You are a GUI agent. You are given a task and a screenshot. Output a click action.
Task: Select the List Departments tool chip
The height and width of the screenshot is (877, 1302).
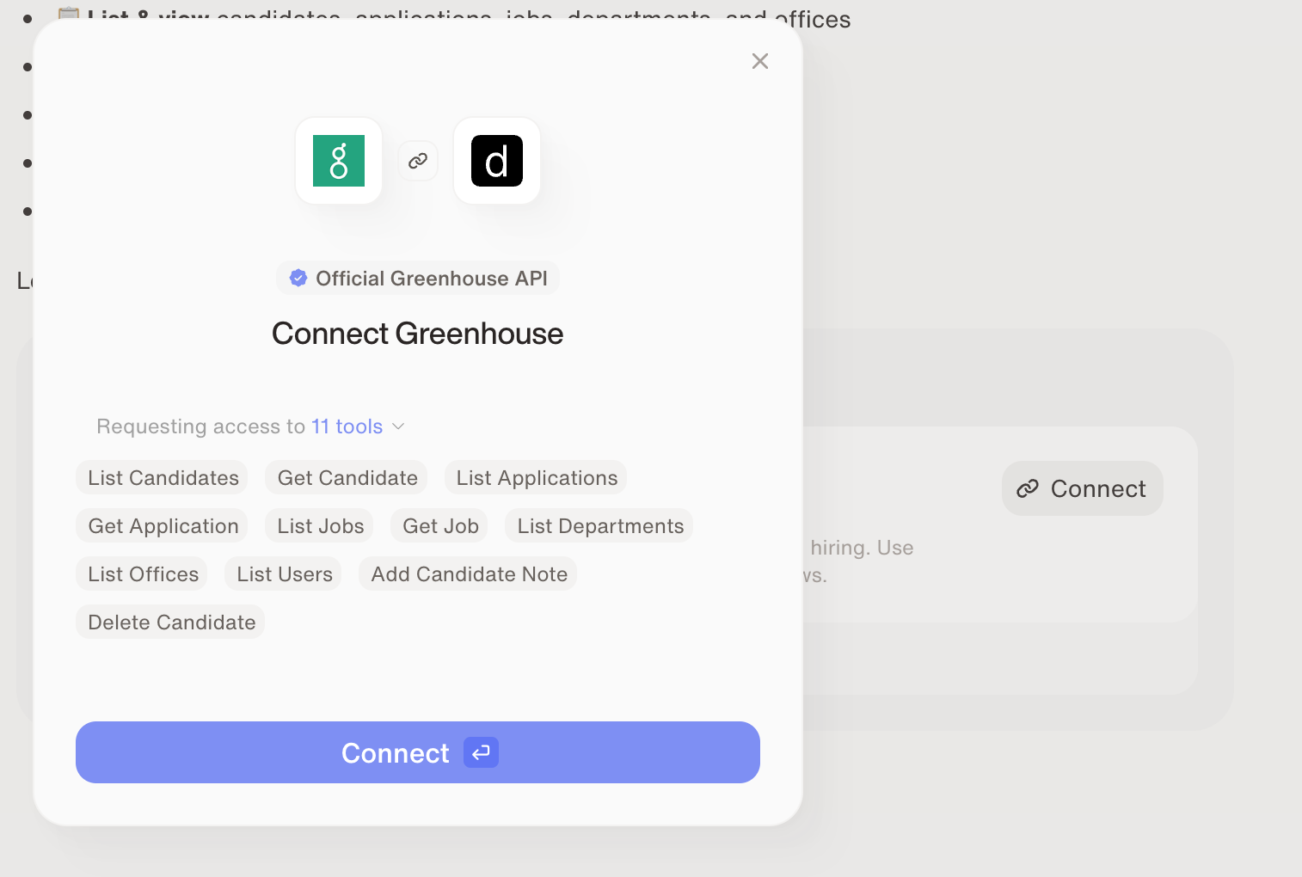point(599,525)
